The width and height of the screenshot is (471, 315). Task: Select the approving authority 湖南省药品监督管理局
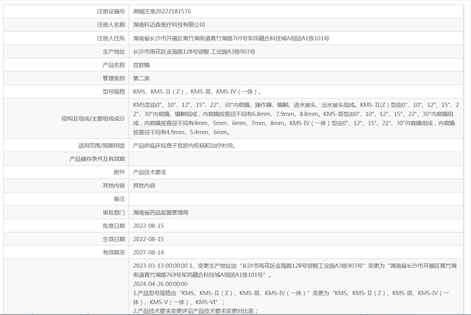pos(161,212)
